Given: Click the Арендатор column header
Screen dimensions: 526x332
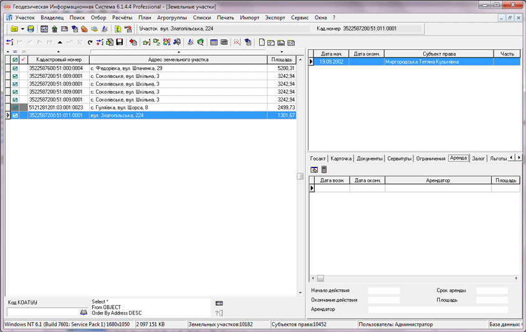Looking at the screenshot, I should click(438, 181).
